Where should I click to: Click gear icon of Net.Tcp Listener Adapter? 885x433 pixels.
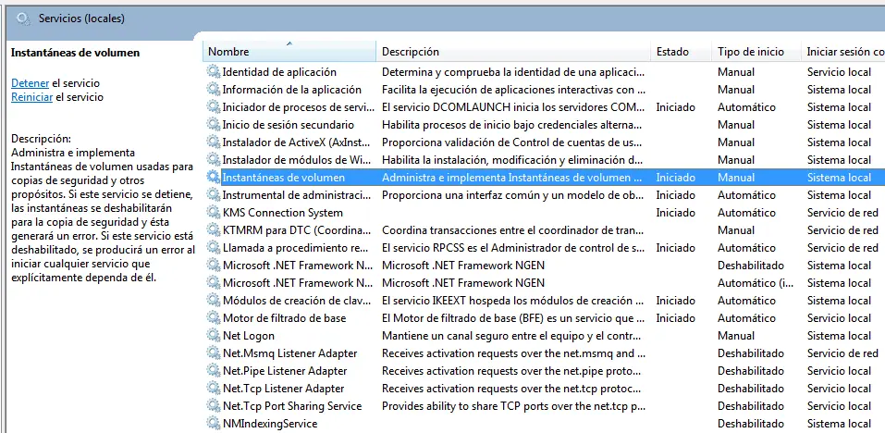pos(214,388)
